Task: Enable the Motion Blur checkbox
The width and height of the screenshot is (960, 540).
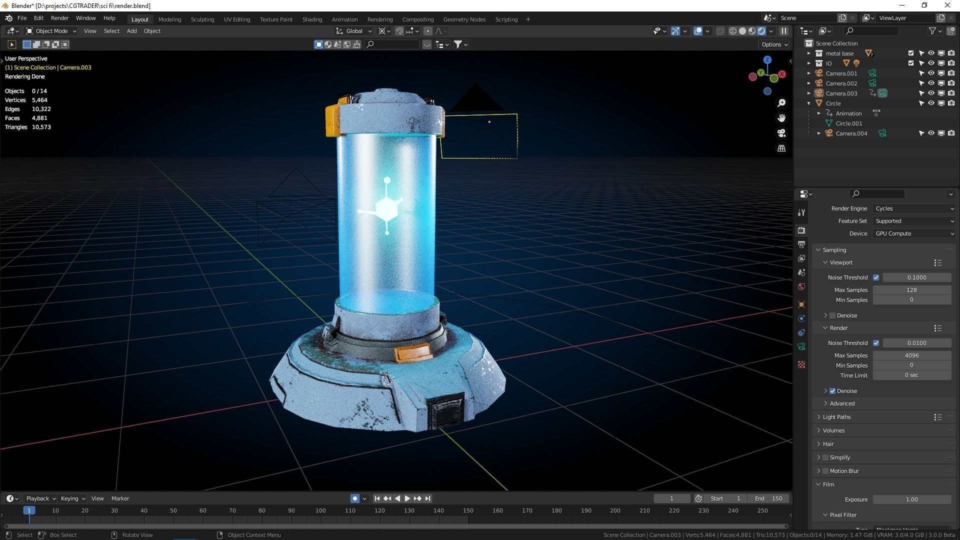Action: 825,471
